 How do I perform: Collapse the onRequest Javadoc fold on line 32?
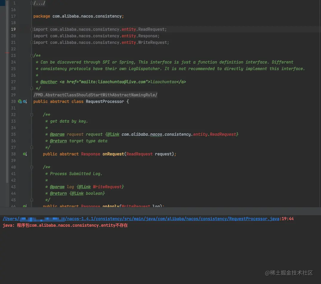(32, 115)
